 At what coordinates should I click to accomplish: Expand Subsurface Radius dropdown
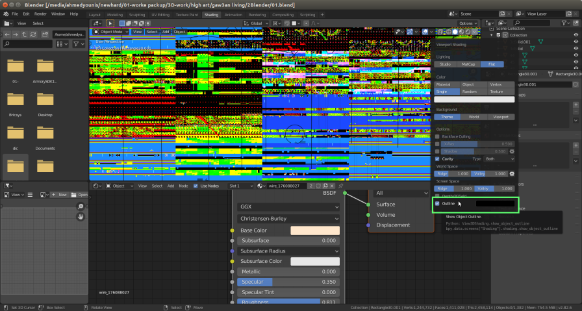pos(288,251)
